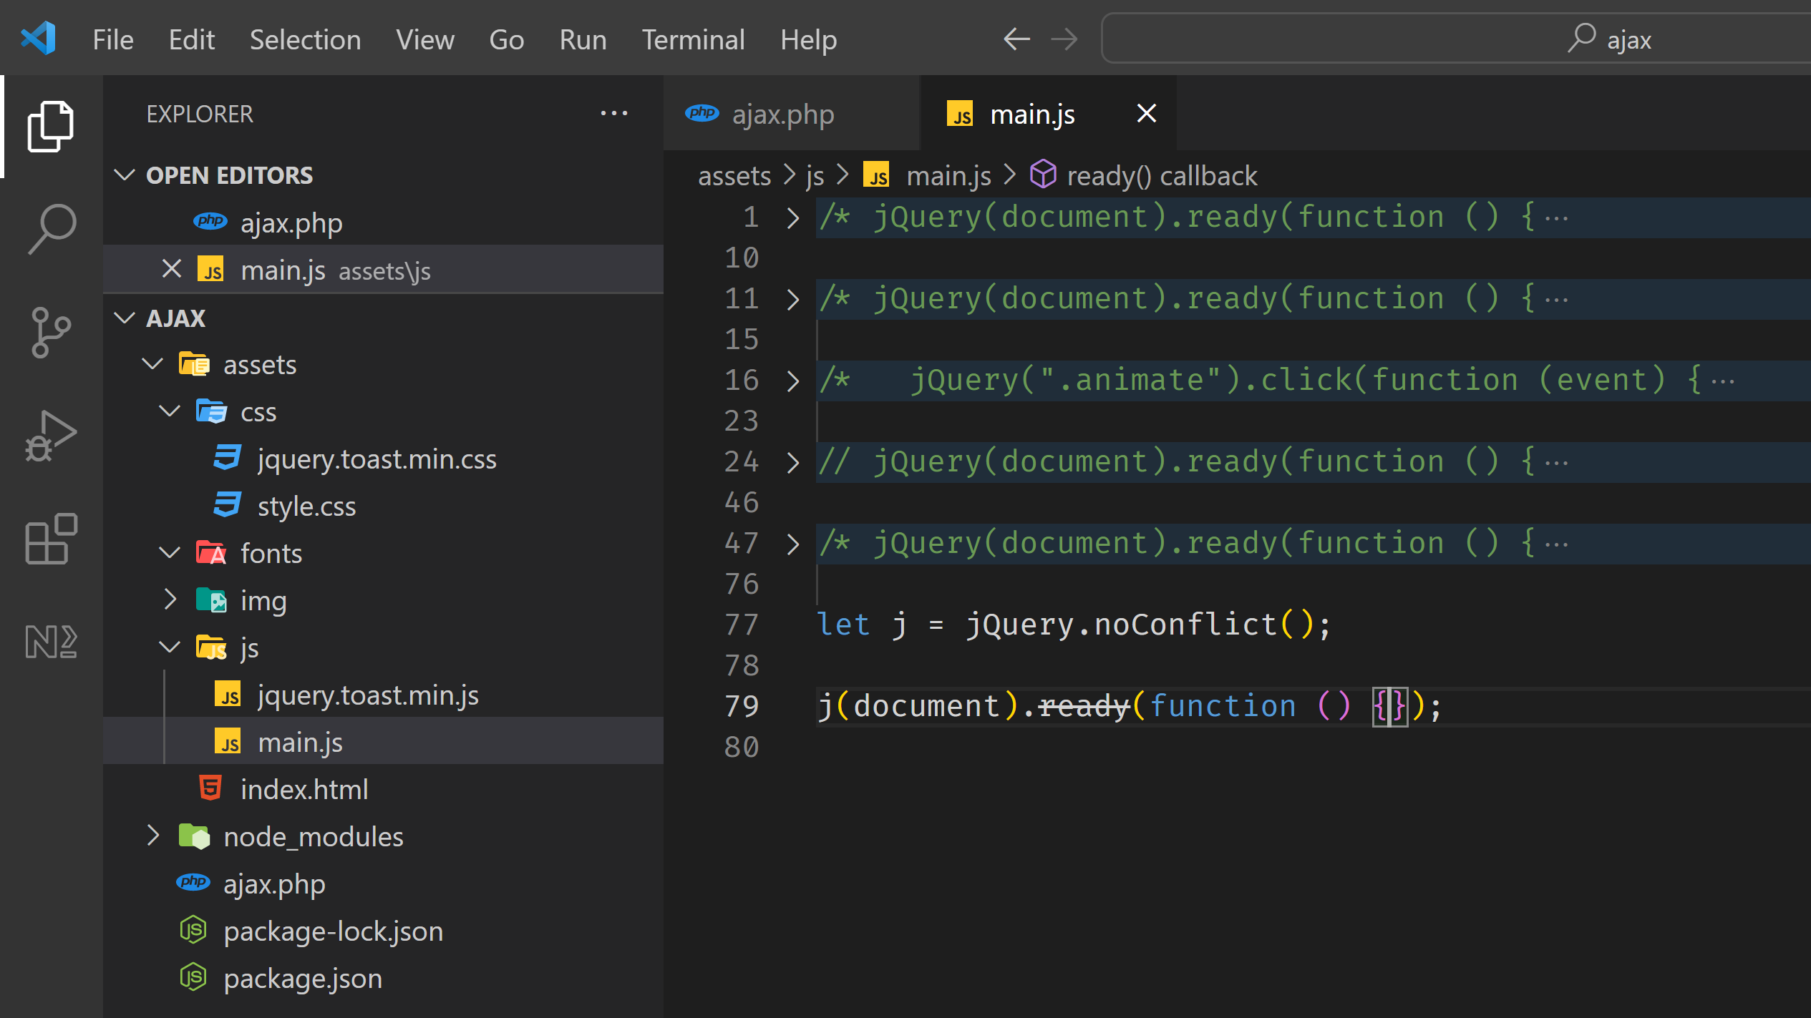The width and height of the screenshot is (1811, 1018).
Task: Click the struck-through ready method on line 79
Action: (1084, 706)
